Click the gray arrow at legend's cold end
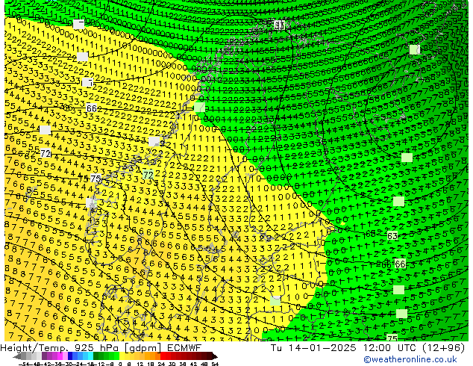473x366 pixels. 16,356
